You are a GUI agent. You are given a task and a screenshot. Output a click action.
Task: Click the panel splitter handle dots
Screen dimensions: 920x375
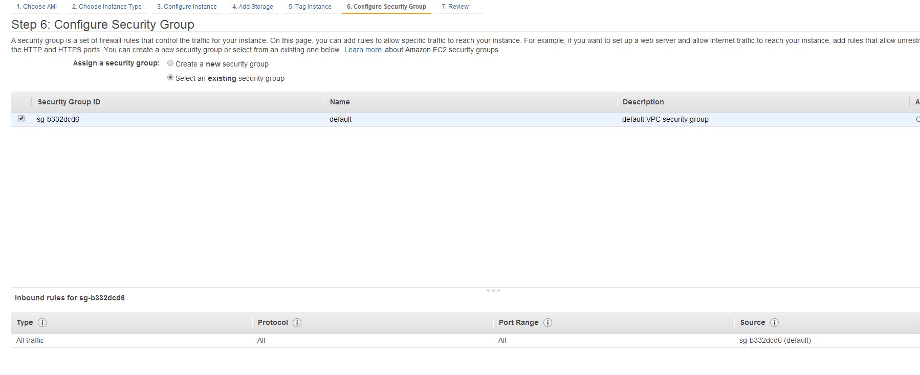(x=493, y=291)
